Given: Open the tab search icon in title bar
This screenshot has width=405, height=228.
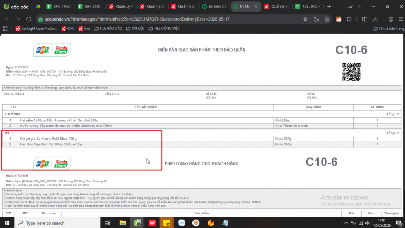Looking at the screenshot, I should (350, 7).
